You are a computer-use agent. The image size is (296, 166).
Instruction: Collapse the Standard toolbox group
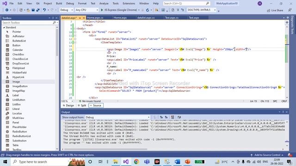point(4,28)
